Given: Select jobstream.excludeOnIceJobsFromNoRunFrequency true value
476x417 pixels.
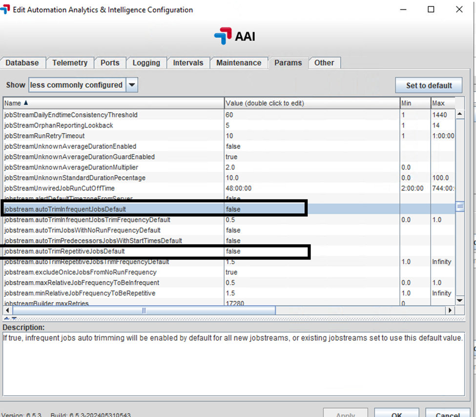Looking at the screenshot, I should pyautogui.click(x=232, y=272).
